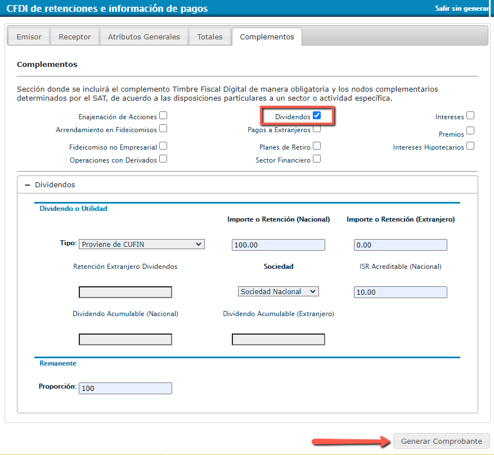The height and width of the screenshot is (455, 494).
Task: Select the Planes de Retiro checkbox
Action: (317, 146)
